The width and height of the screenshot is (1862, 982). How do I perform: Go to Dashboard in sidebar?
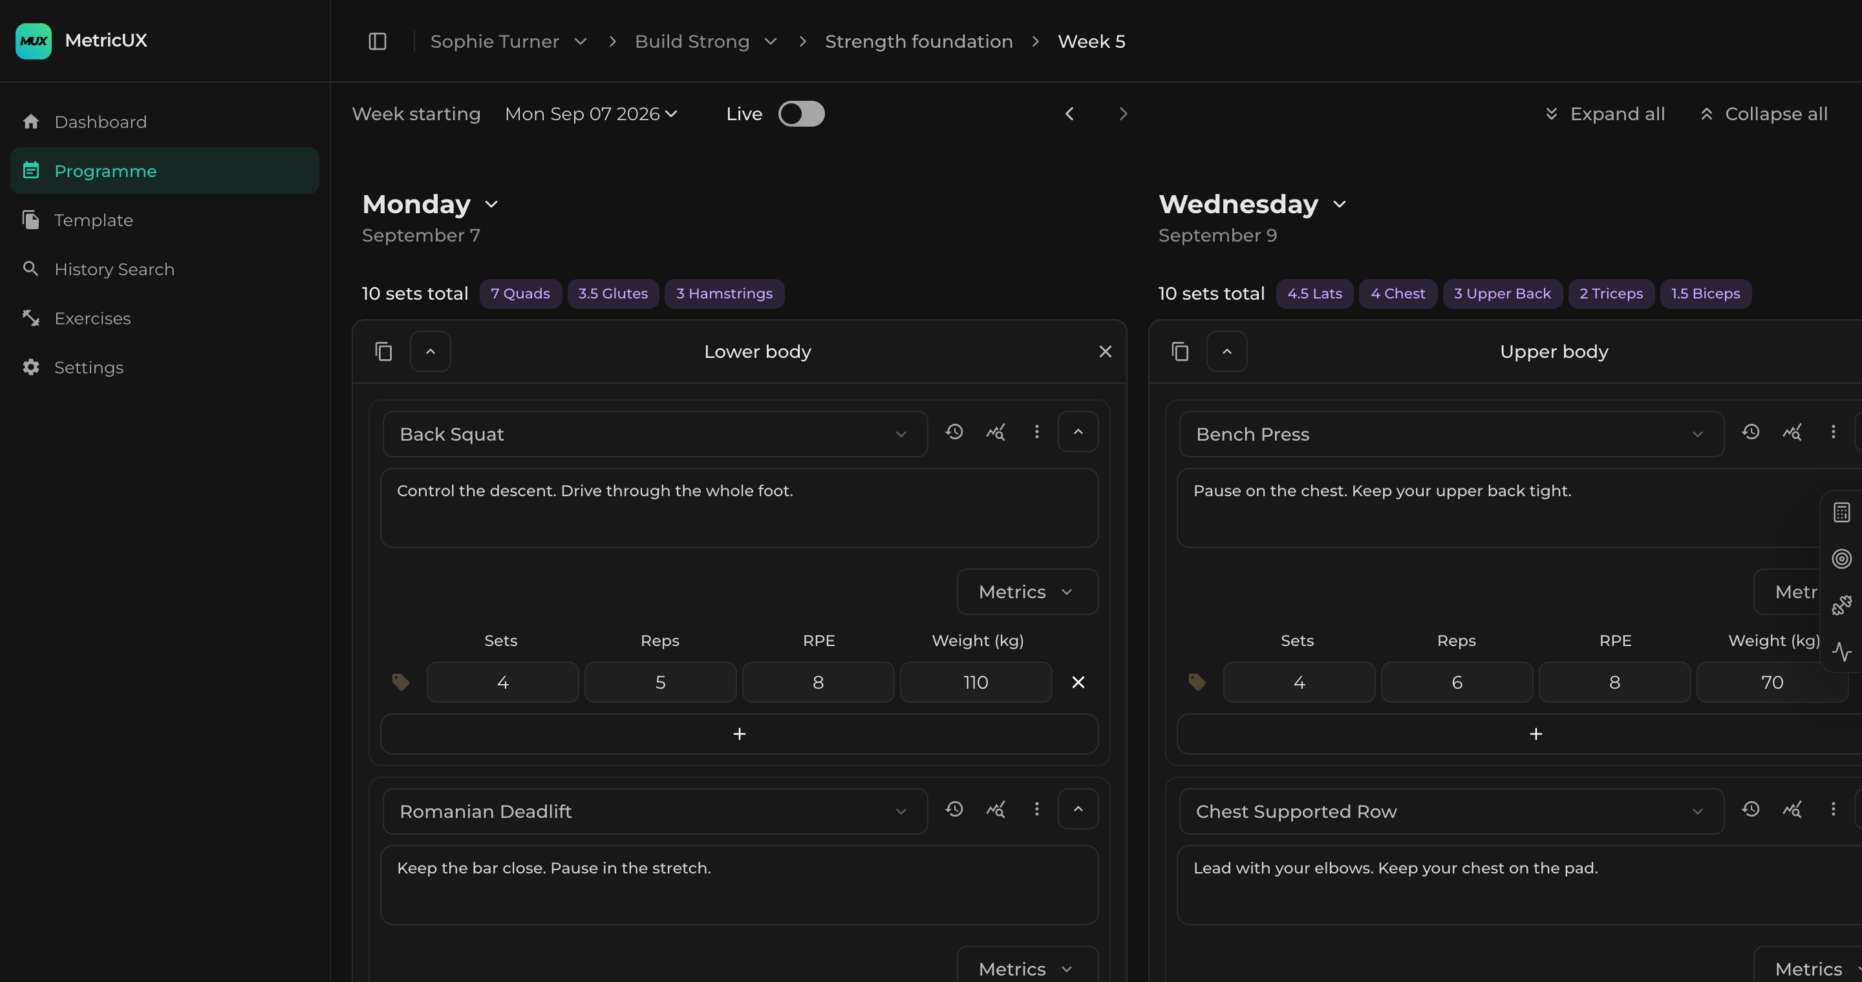point(165,122)
